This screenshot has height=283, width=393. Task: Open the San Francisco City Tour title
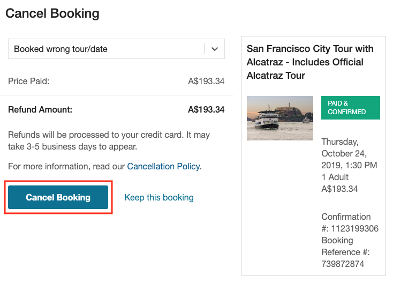[x=310, y=62]
